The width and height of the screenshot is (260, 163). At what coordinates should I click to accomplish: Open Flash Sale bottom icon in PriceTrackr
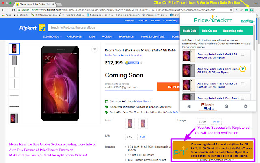pos(208,107)
